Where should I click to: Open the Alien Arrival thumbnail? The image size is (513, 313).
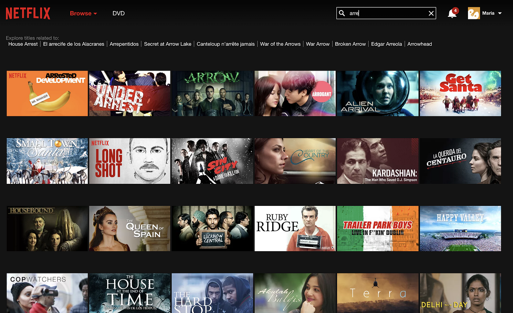click(x=378, y=94)
